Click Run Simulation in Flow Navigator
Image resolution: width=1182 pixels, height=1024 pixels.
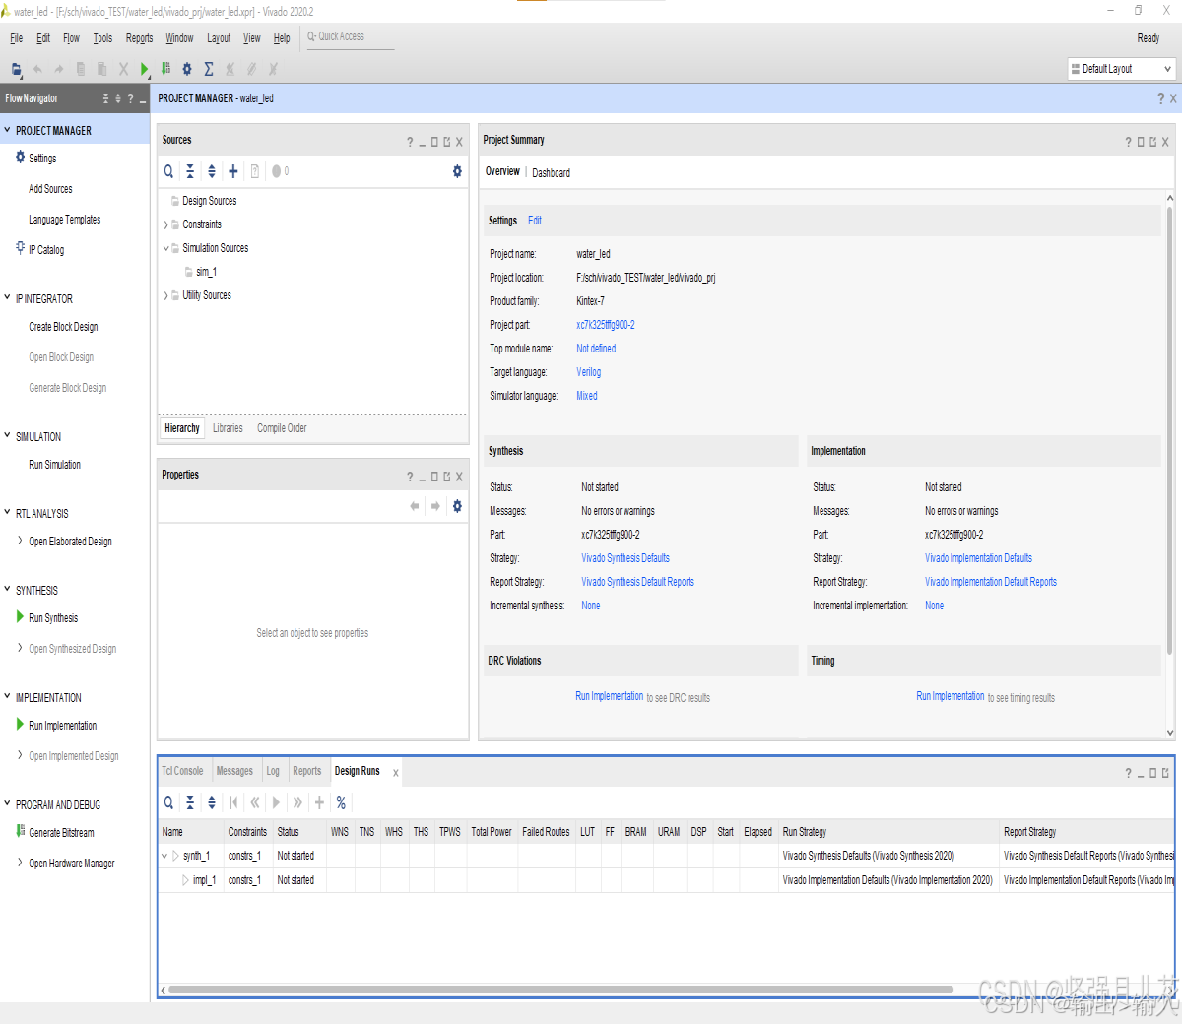[54, 465]
